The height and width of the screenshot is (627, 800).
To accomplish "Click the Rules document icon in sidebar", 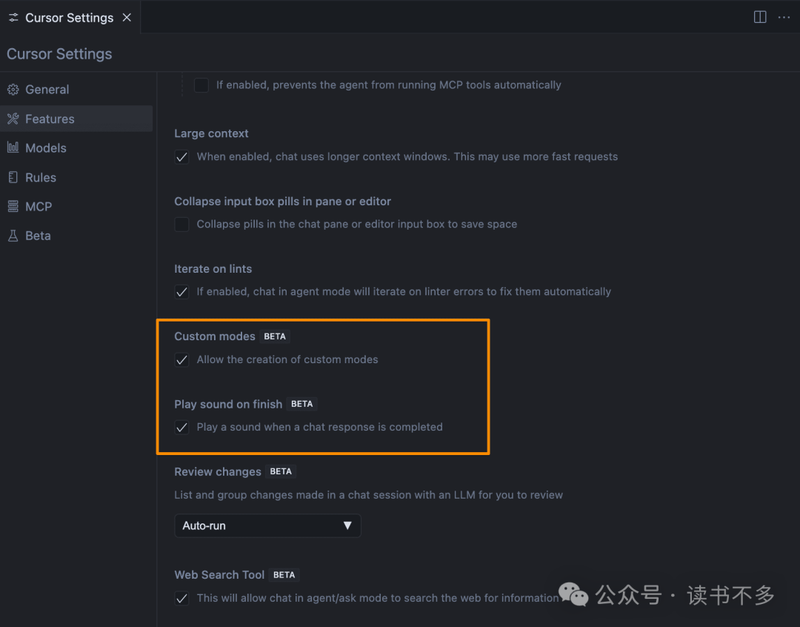I will coord(13,177).
